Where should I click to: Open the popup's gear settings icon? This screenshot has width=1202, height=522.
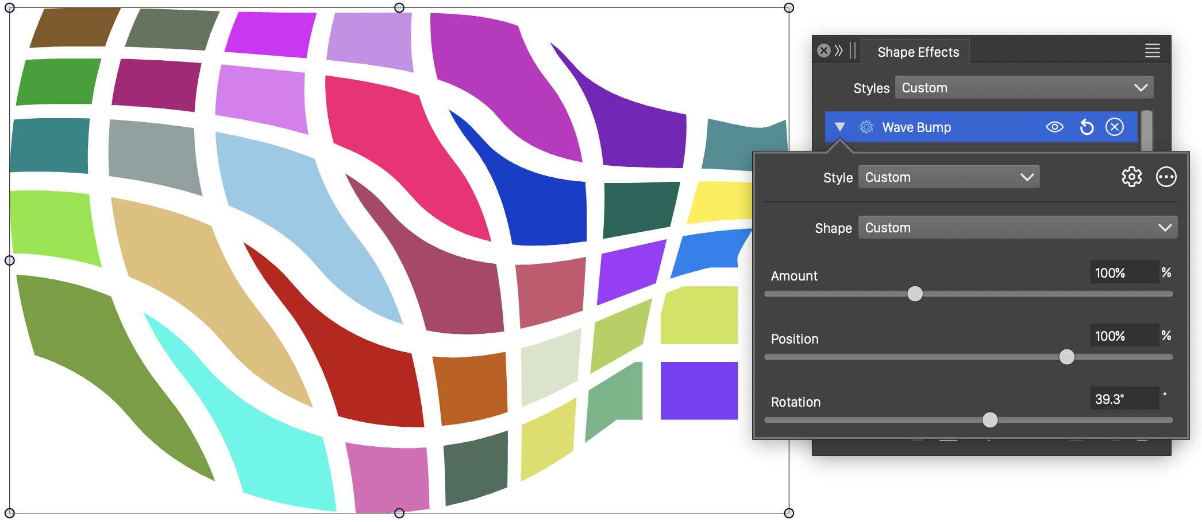[1131, 177]
